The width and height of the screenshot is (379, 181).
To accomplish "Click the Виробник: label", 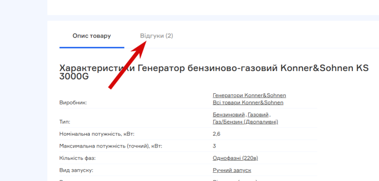I will pos(73,103).
